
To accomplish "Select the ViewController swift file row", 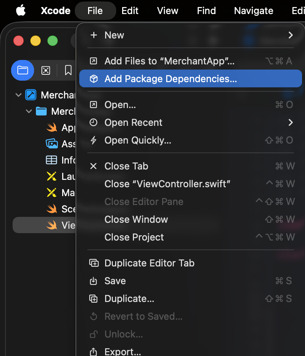I will coord(44,225).
